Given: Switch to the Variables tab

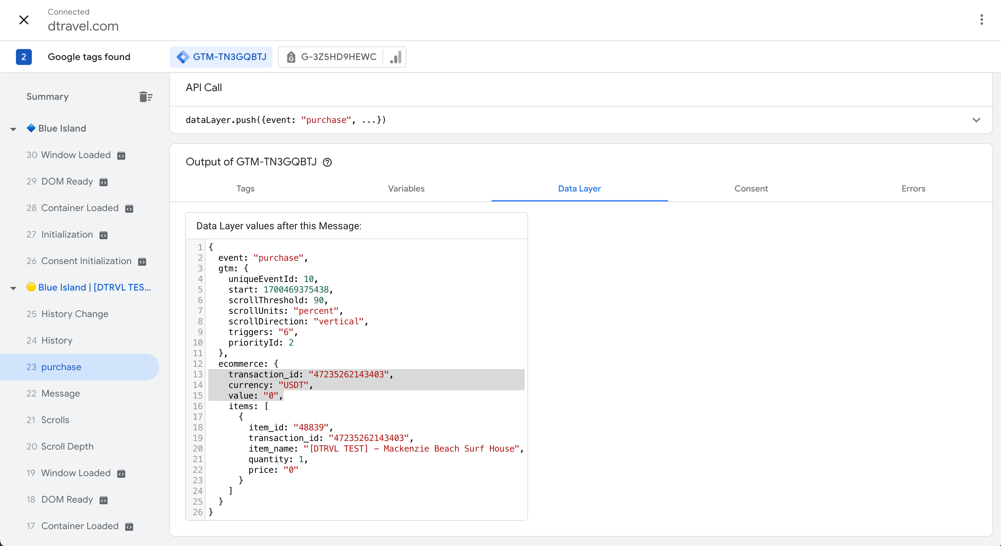Looking at the screenshot, I should (406, 189).
